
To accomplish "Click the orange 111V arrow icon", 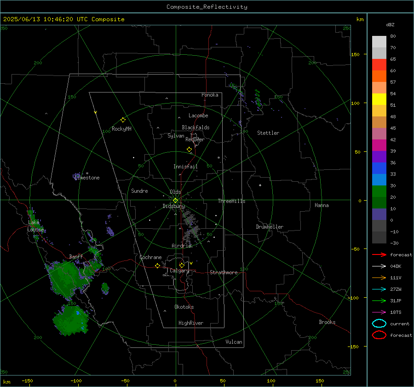I will 379,277.
